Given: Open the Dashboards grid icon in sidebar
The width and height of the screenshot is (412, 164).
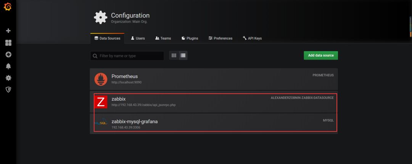Looking at the screenshot, I should click(x=8, y=43).
